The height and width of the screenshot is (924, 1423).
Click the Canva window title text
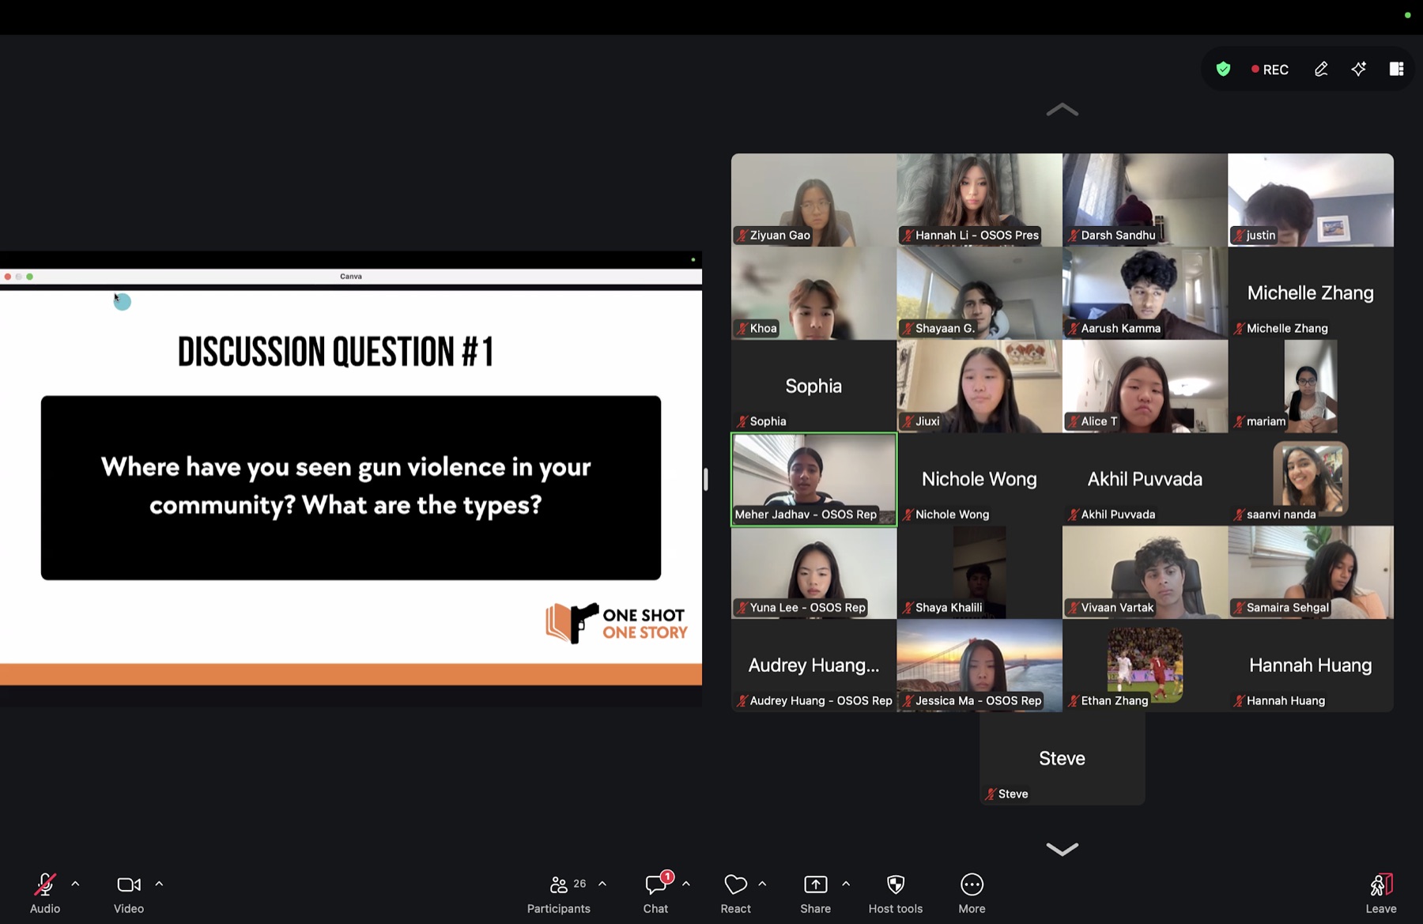click(x=351, y=277)
